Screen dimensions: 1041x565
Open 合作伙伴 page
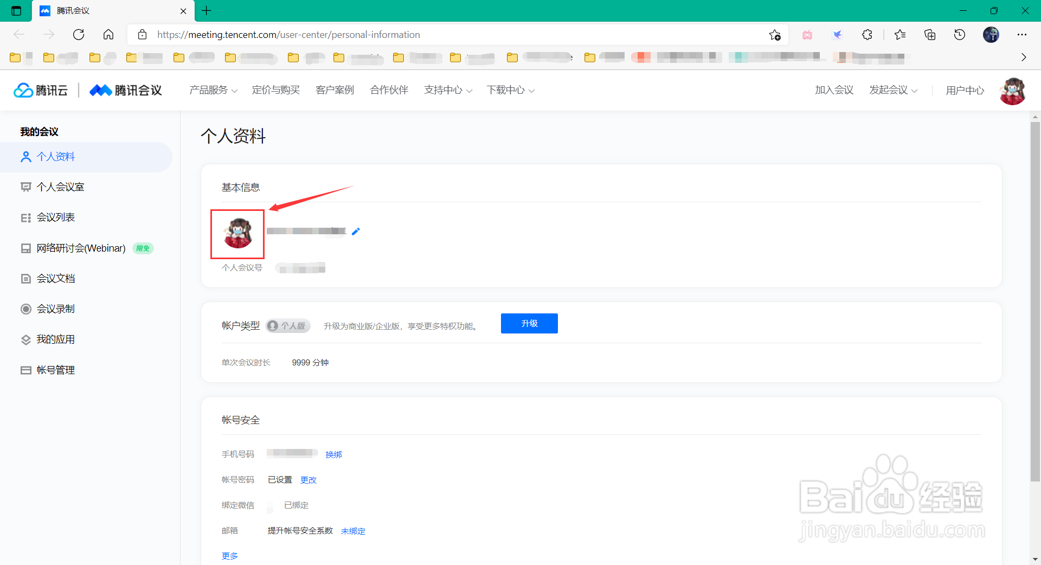click(x=389, y=90)
